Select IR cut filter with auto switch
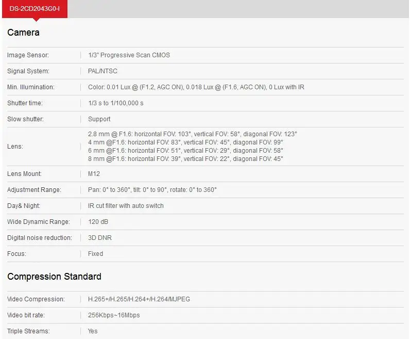Screen dimensions: 410x339 [x=126, y=206]
